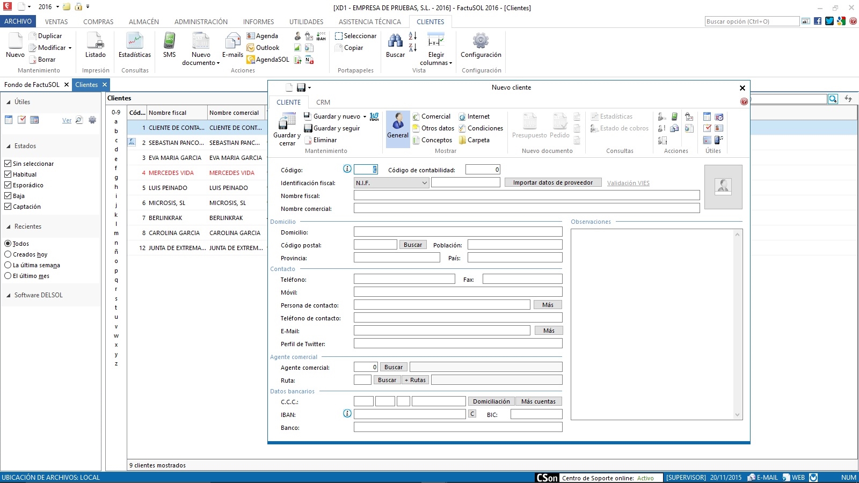Open the ALMACÉN ribbon tab

click(144, 22)
